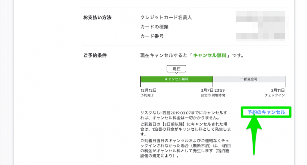
Task: Select the お支払い方法 section heading
Action: [x=98, y=18]
